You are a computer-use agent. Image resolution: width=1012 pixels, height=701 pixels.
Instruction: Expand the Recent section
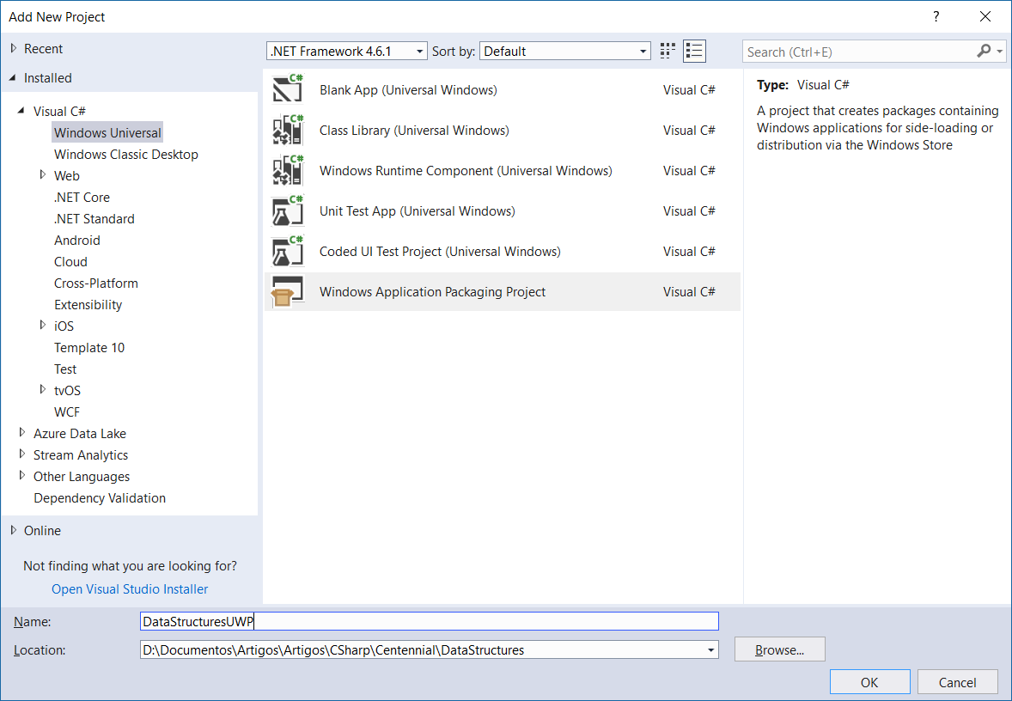14,48
